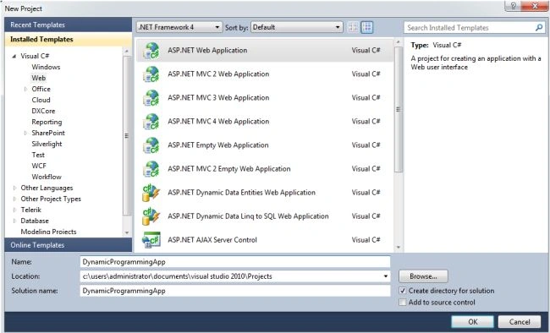The image size is (550, 333).
Task: Expand the Other Languages node
Action: (x=14, y=188)
